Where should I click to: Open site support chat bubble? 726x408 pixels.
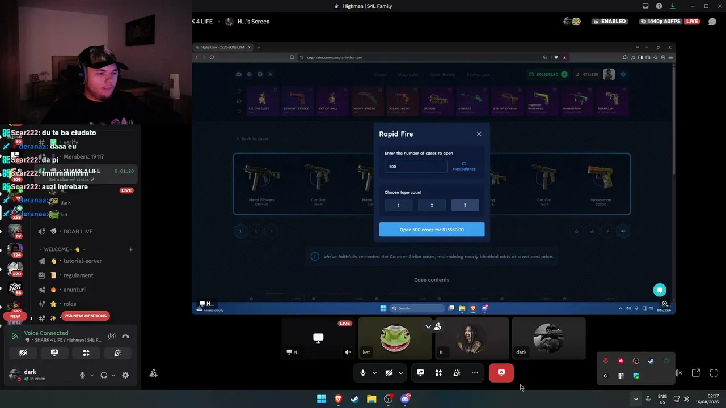tap(659, 290)
